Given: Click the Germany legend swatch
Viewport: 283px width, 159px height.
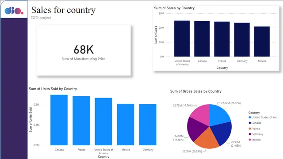Looking at the screenshot, I should pos(250,134).
